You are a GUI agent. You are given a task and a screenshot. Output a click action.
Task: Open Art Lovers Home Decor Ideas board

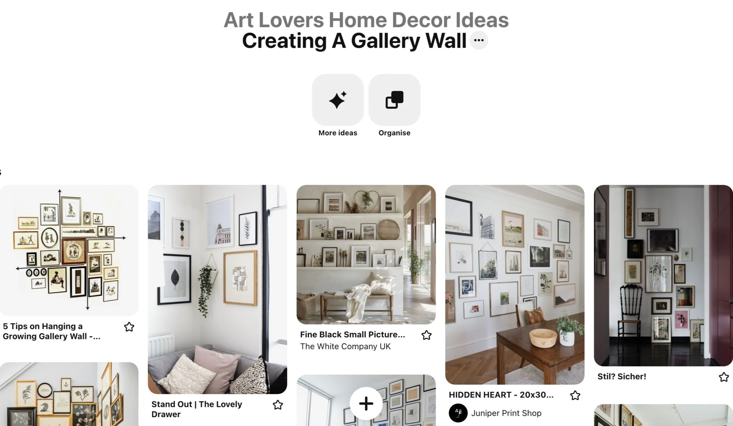[x=366, y=20]
